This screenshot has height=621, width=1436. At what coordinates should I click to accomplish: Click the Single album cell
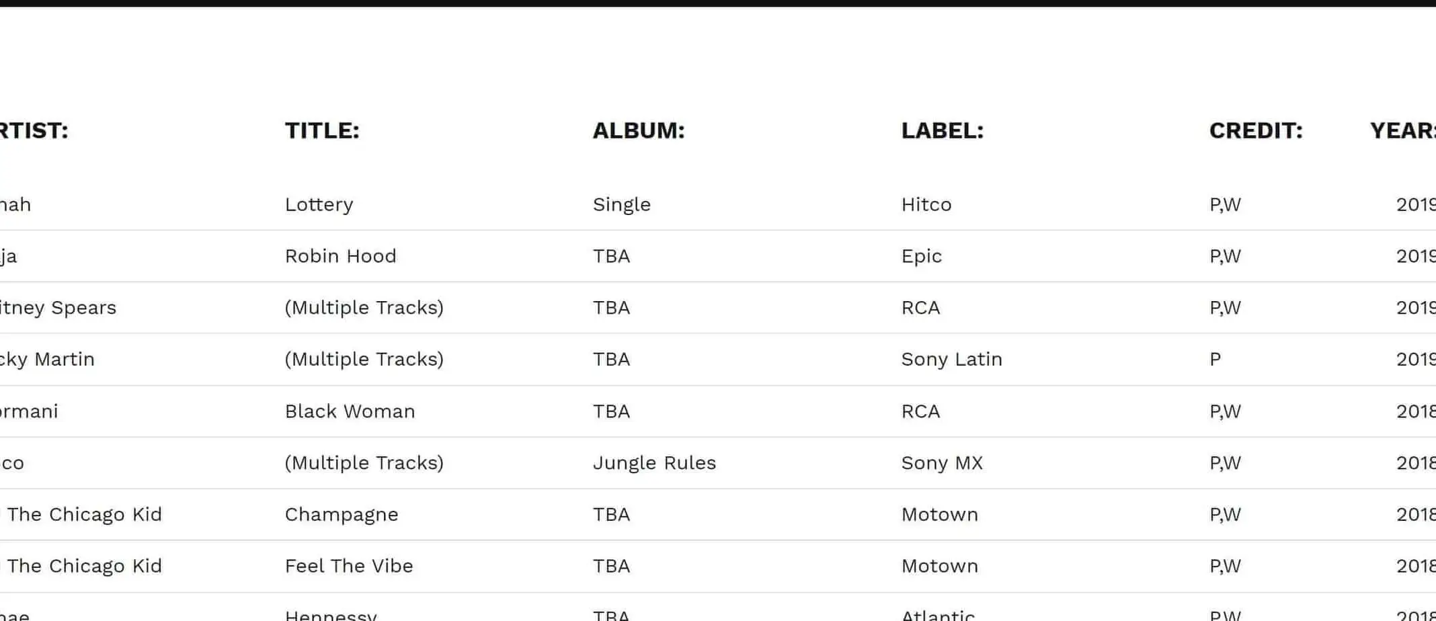621,204
